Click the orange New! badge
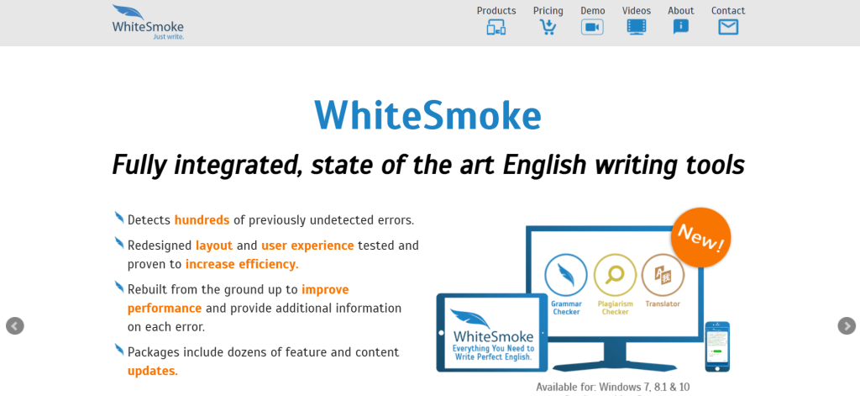The image size is (860, 396). click(701, 238)
